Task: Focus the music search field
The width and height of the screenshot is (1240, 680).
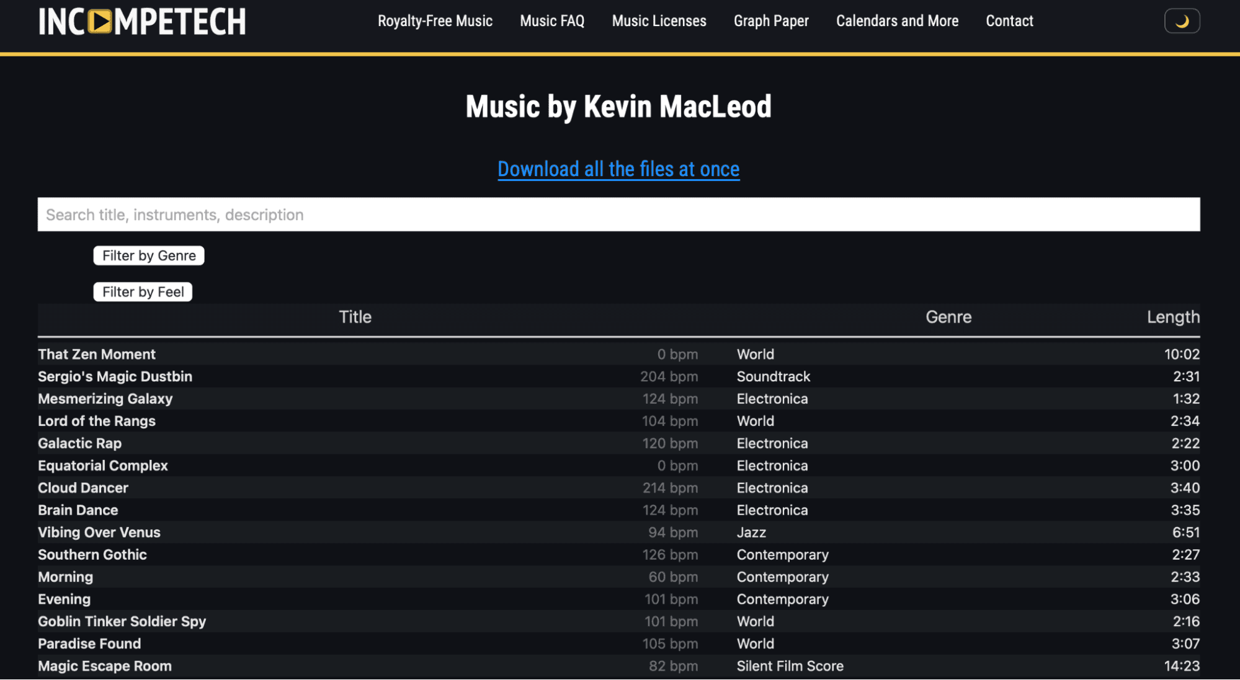Action: pyautogui.click(x=618, y=214)
